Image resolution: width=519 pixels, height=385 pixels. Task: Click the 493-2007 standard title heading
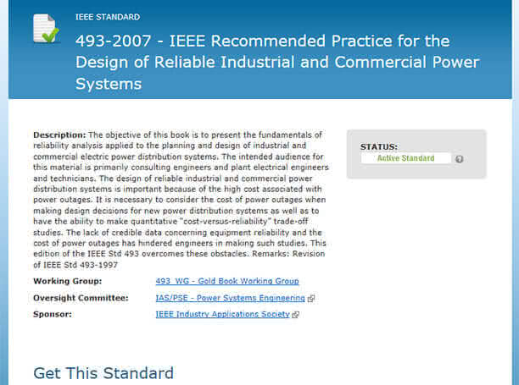tap(277, 62)
